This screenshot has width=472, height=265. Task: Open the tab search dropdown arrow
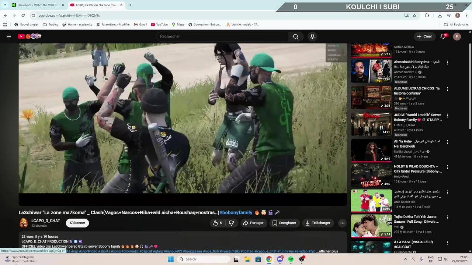(x=5, y=5)
